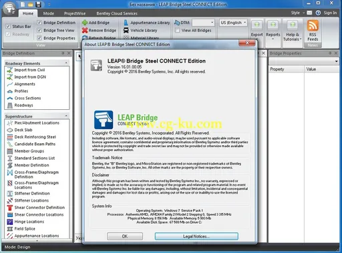
Task: Select the Deck Slab item
Action: click(23, 130)
